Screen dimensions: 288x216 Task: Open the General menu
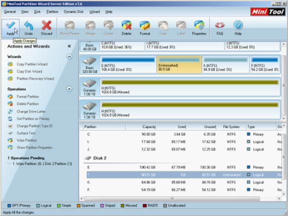click(x=10, y=11)
